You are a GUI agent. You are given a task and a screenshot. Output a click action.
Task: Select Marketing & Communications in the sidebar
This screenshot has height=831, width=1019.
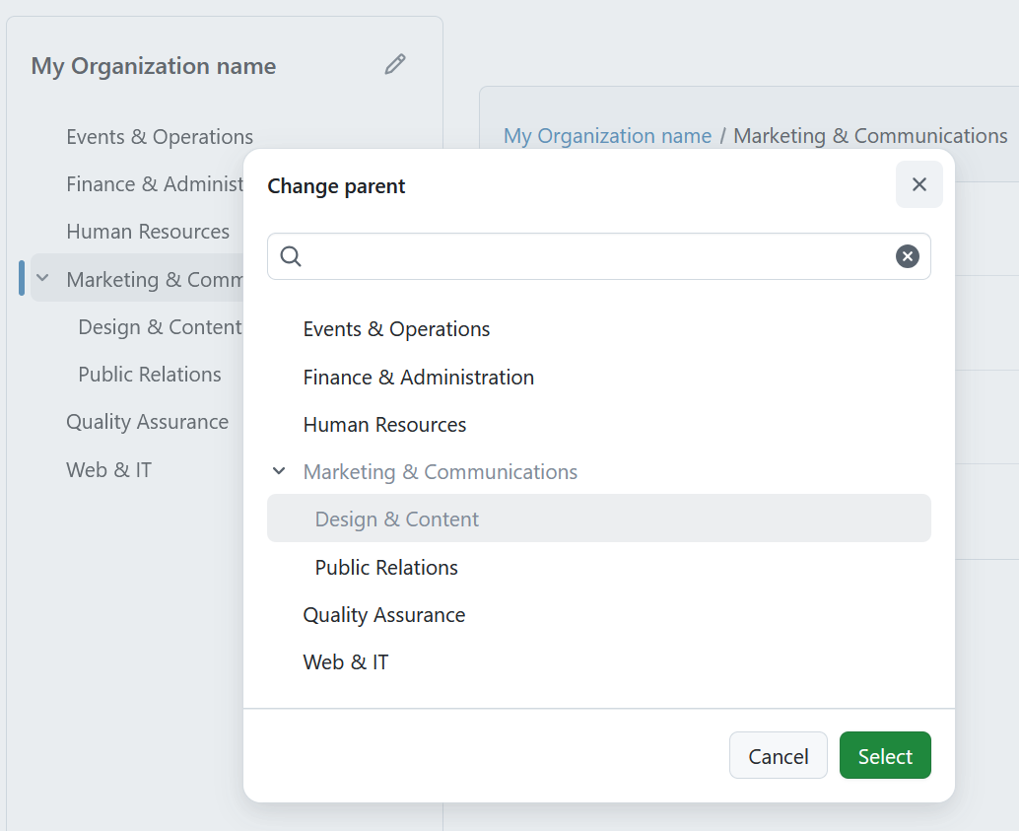coord(155,280)
